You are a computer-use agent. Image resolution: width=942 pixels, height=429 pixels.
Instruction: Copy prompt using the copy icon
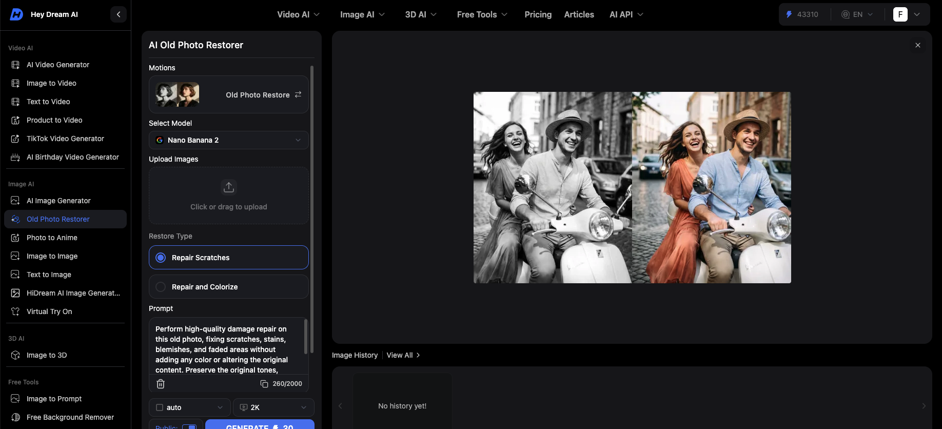[x=264, y=383]
